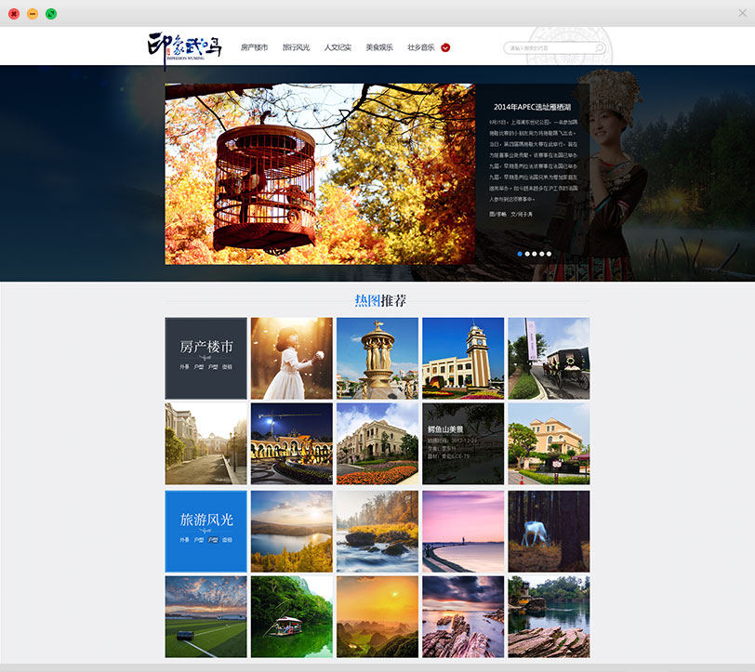
Task: Click the 印象武鸣 site logo
Action: coord(185,49)
